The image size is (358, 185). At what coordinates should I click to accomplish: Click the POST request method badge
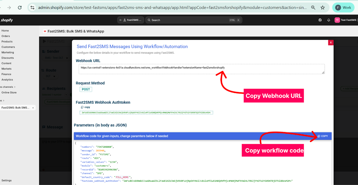coord(86,89)
